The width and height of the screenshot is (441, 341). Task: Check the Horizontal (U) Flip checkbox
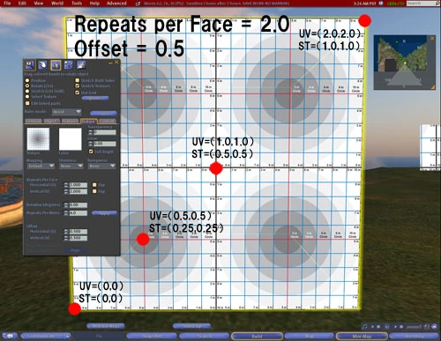click(x=94, y=185)
